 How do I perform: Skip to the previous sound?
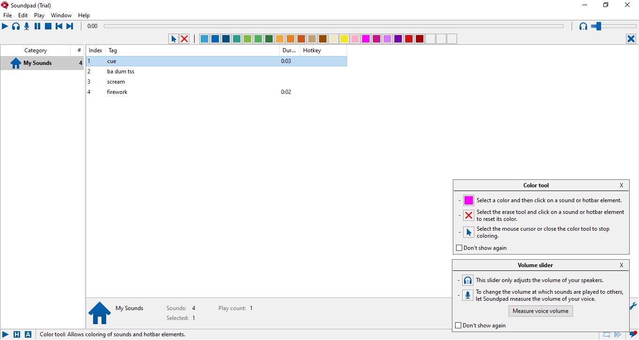click(59, 26)
